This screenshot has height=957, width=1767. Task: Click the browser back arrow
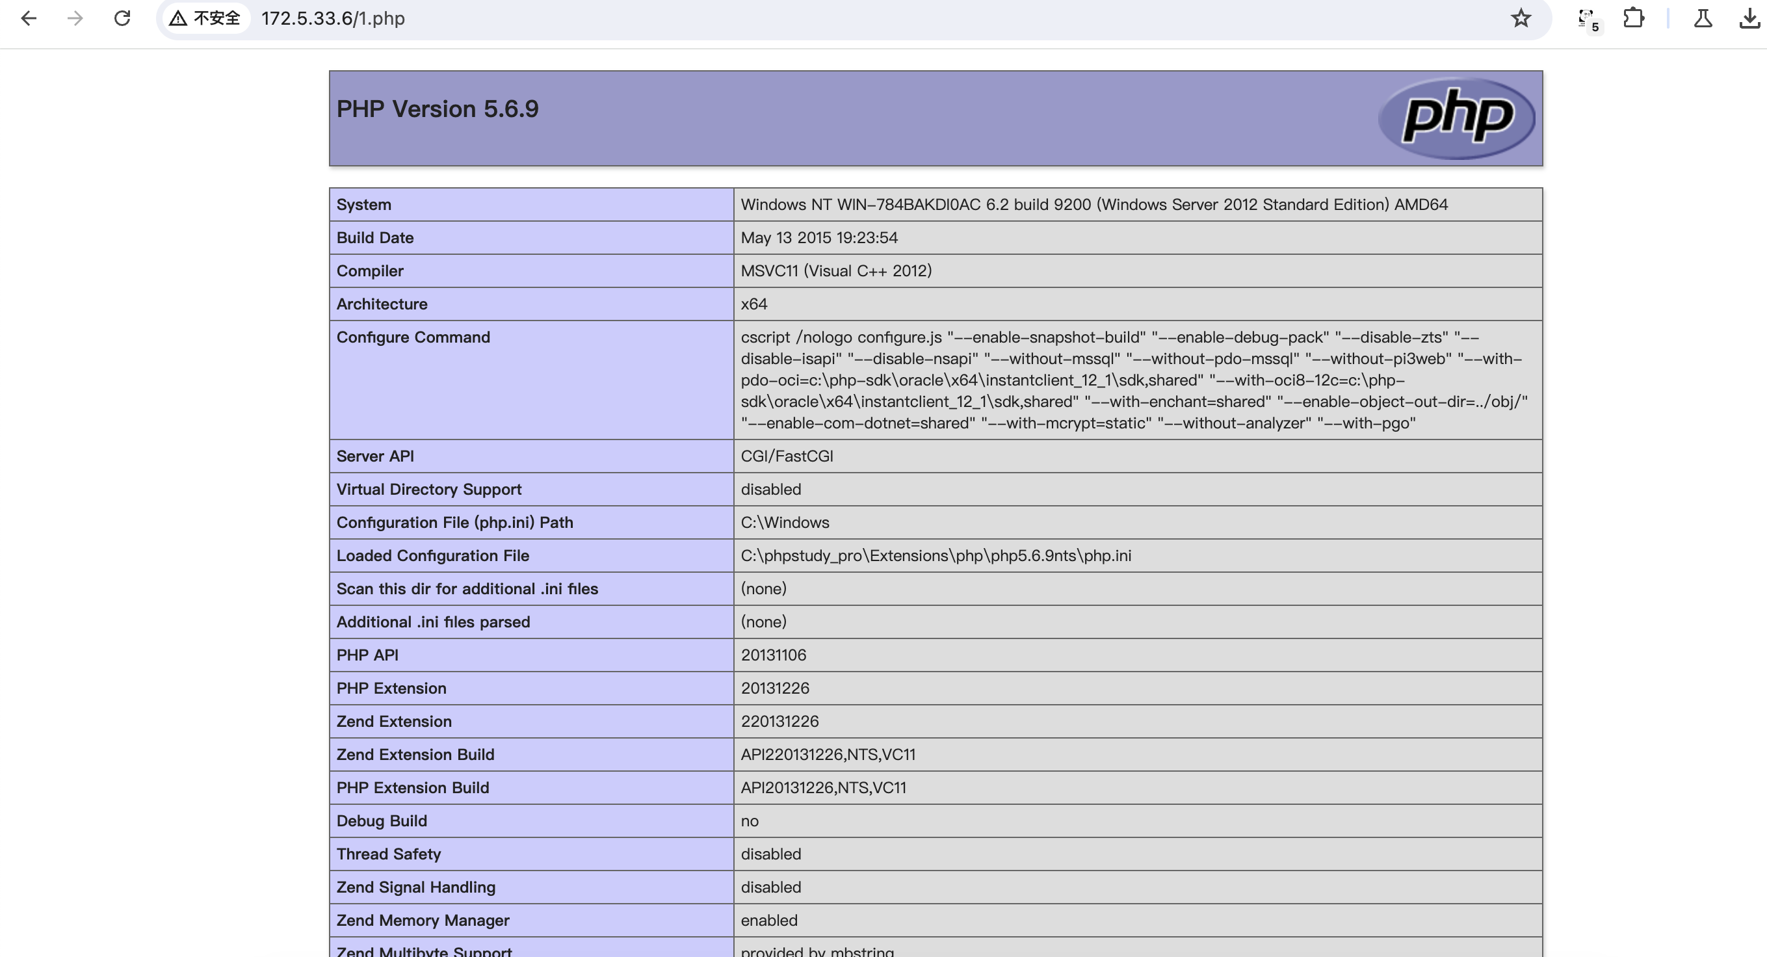28,18
